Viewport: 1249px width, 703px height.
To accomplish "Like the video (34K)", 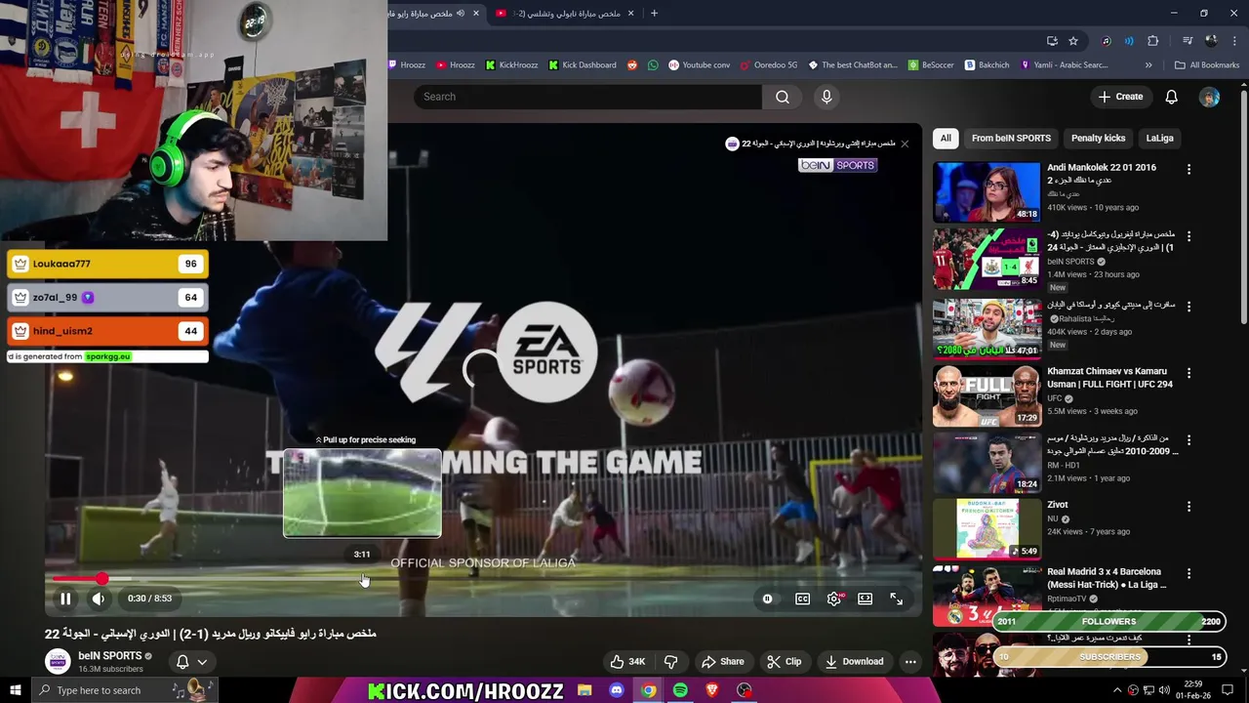I will pos(627,661).
